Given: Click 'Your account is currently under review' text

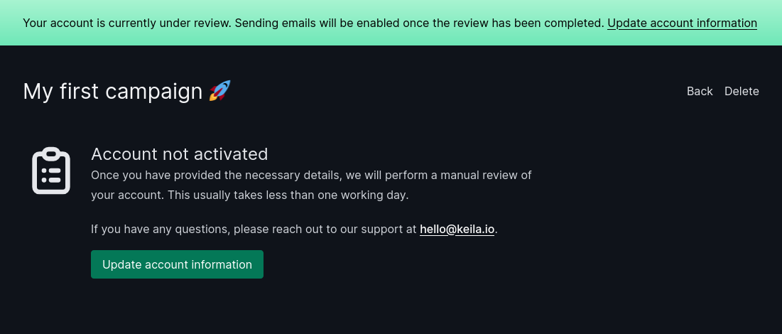Looking at the screenshot, I should 127,23.
